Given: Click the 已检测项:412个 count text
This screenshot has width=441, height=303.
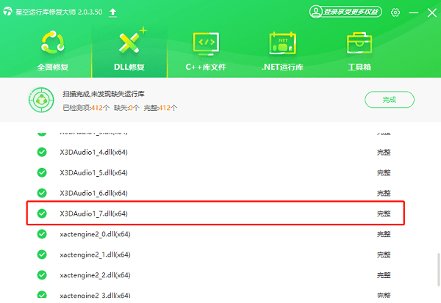Looking at the screenshot, I should 86,108.
